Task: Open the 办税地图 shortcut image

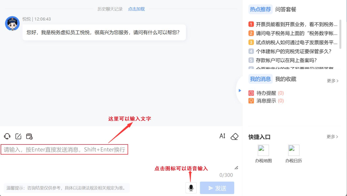Action: 263,150
